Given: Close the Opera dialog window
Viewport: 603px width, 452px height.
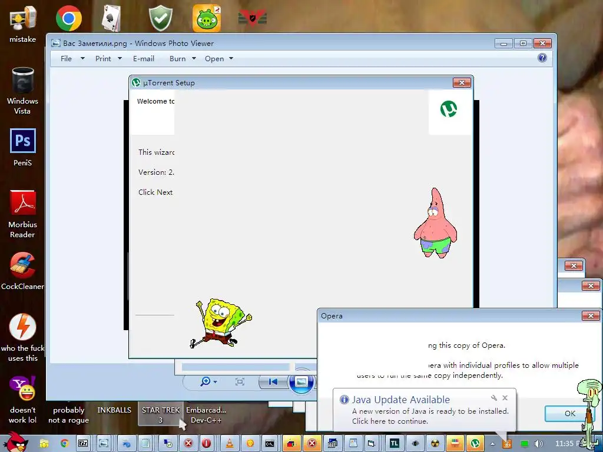Looking at the screenshot, I should [x=591, y=315].
